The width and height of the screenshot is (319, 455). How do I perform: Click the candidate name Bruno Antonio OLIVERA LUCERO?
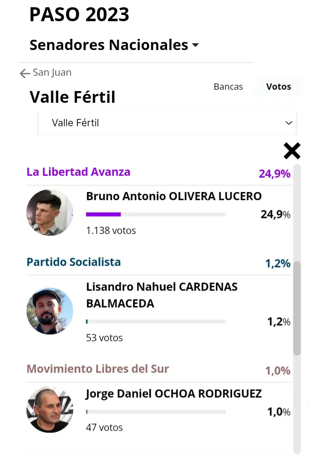tap(174, 197)
